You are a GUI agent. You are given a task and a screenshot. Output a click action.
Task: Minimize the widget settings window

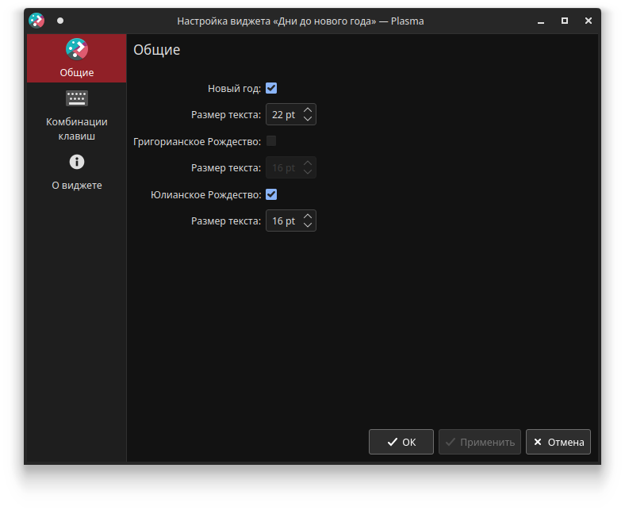click(x=541, y=21)
